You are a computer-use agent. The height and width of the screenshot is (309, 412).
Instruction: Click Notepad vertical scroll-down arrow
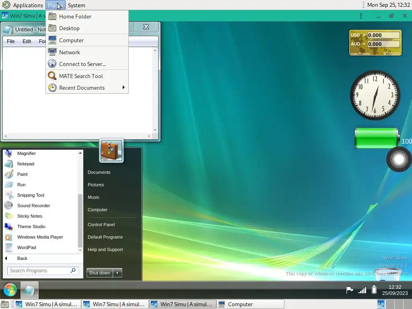pyautogui.click(x=155, y=130)
